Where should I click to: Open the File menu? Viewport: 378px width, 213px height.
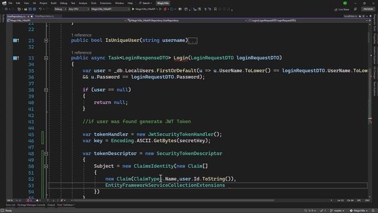11,3
